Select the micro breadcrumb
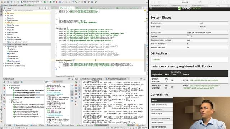This screenshot has height=129, width=230. click(x=4, y=5)
